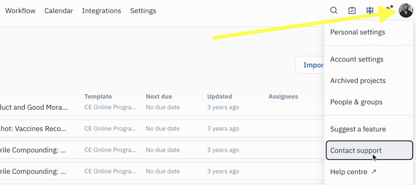This screenshot has width=416, height=185.
Task: Click the Help centre external arrow icon
Action: [x=374, y=172]
